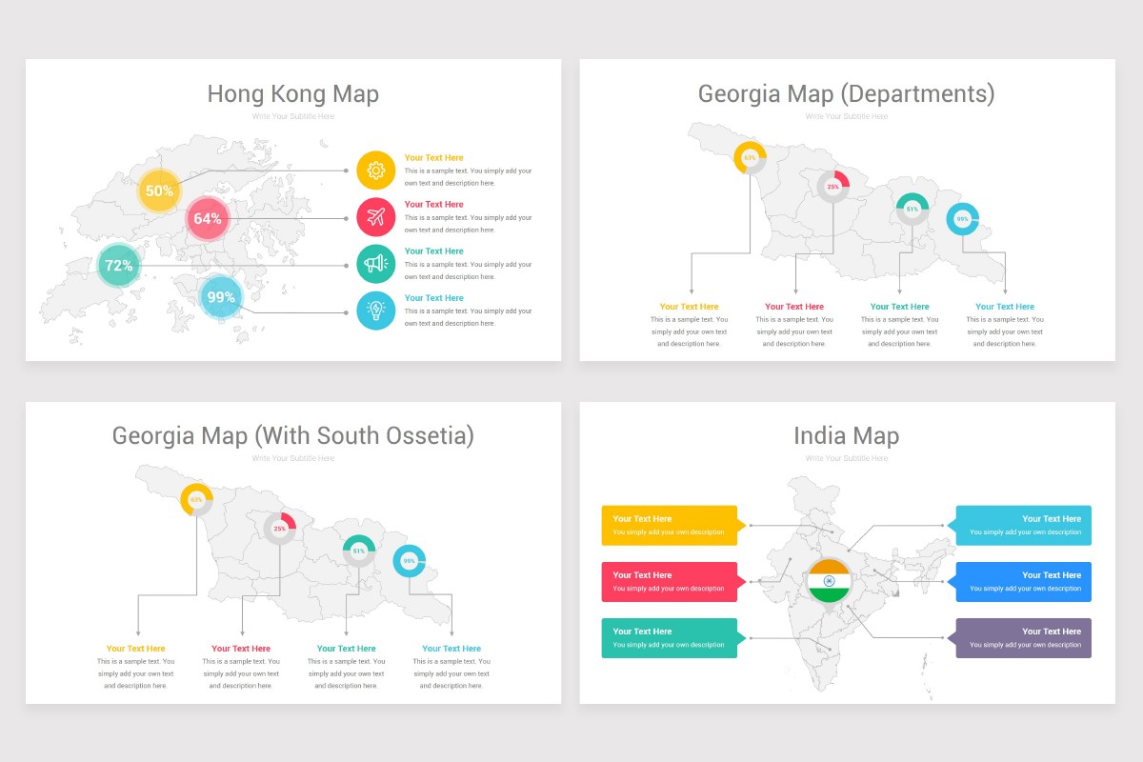Click the Write Your Subtitle Here text
The height and width of the screenshot is (762, 1143).
(x=292, y=116)
